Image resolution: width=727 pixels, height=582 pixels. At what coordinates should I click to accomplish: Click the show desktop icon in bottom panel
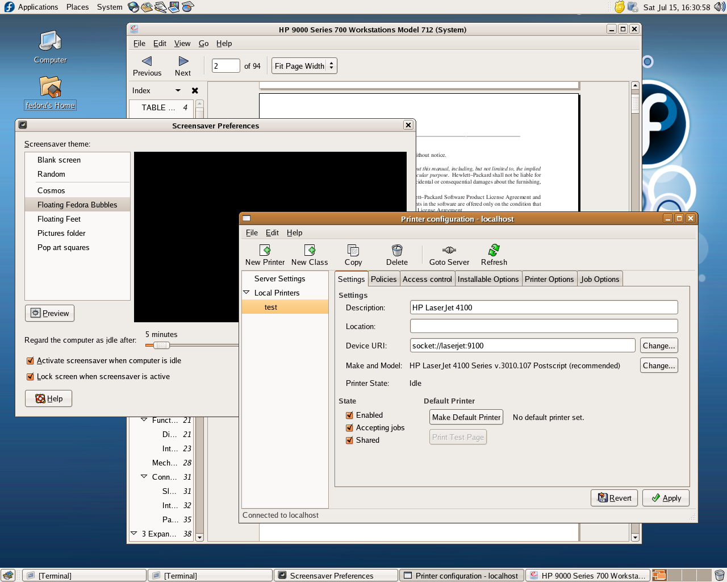(8, 575)
